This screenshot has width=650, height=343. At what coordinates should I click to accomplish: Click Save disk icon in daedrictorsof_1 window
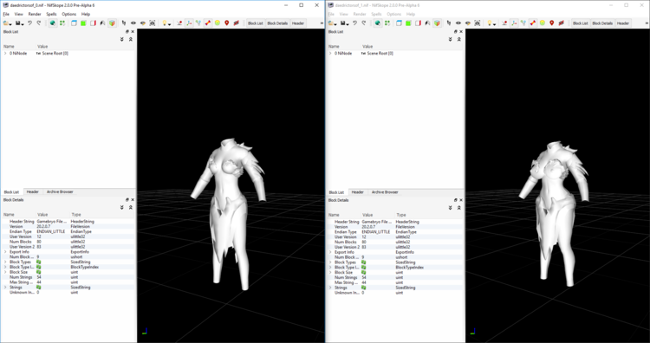tap(343, 23)
